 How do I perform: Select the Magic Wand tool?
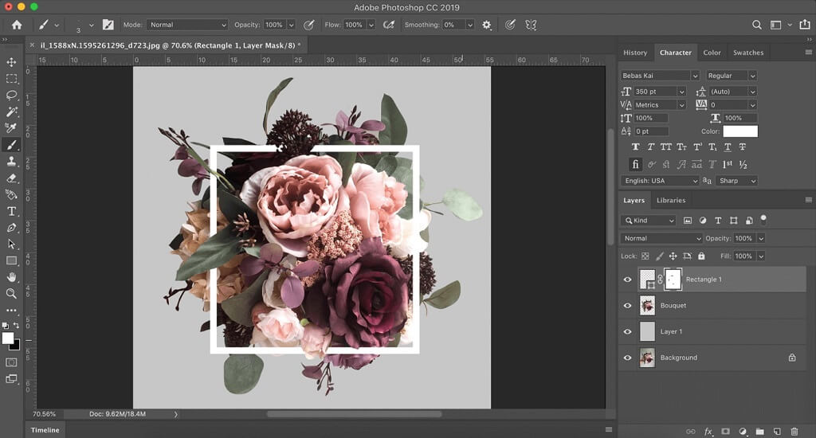11,111
